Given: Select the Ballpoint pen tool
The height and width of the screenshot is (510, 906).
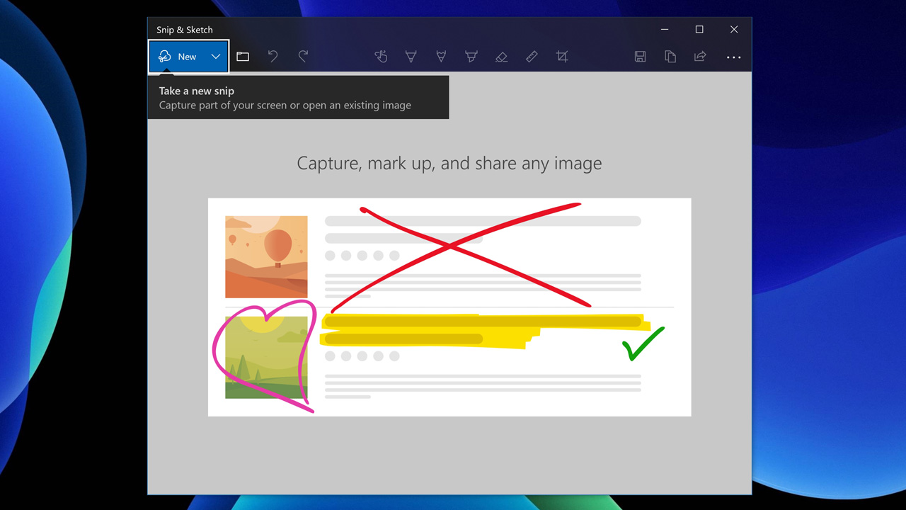Looking at the screenshot, I should pos(411,57).
